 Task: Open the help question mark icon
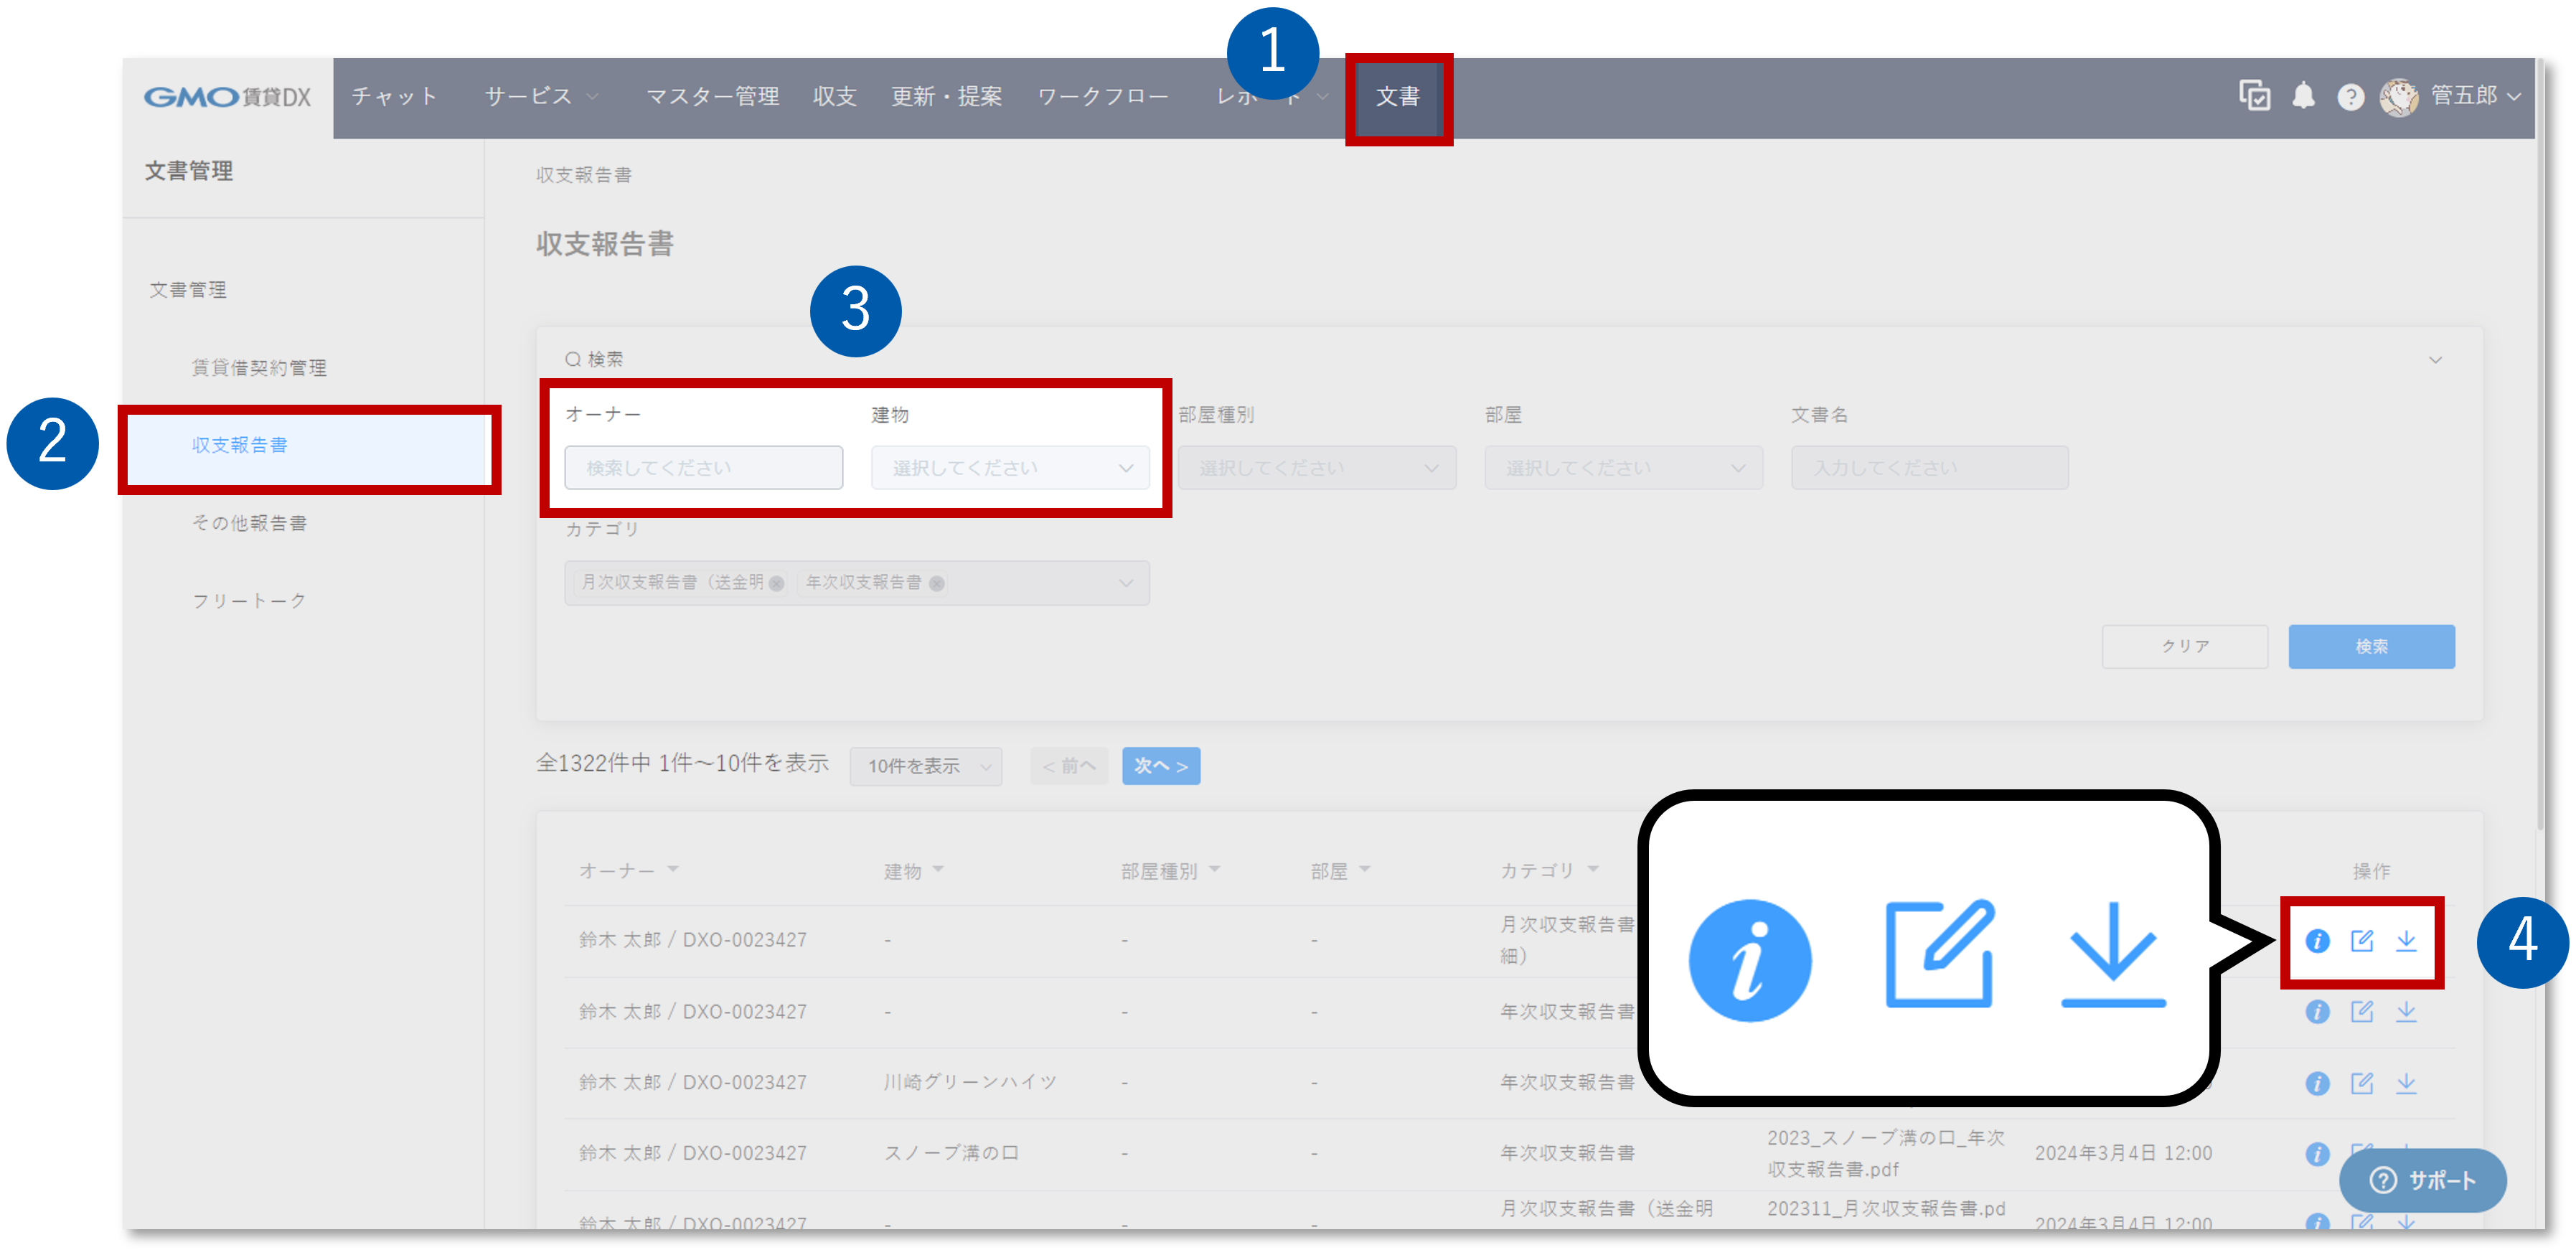2350,97
